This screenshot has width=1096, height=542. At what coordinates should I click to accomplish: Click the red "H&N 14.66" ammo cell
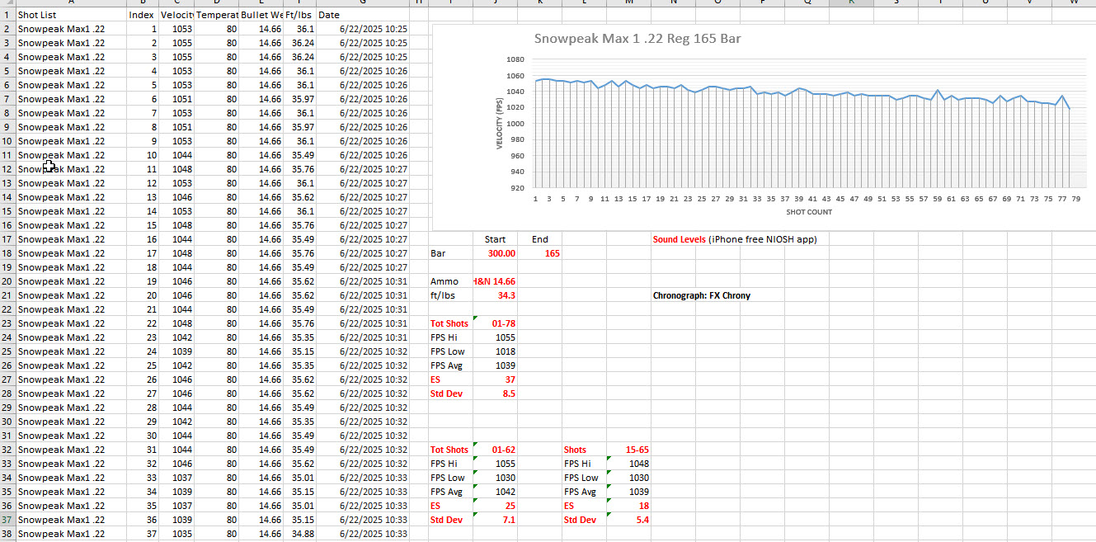[495, 281]
